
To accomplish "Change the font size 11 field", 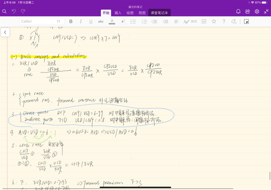I will [58, 21].
